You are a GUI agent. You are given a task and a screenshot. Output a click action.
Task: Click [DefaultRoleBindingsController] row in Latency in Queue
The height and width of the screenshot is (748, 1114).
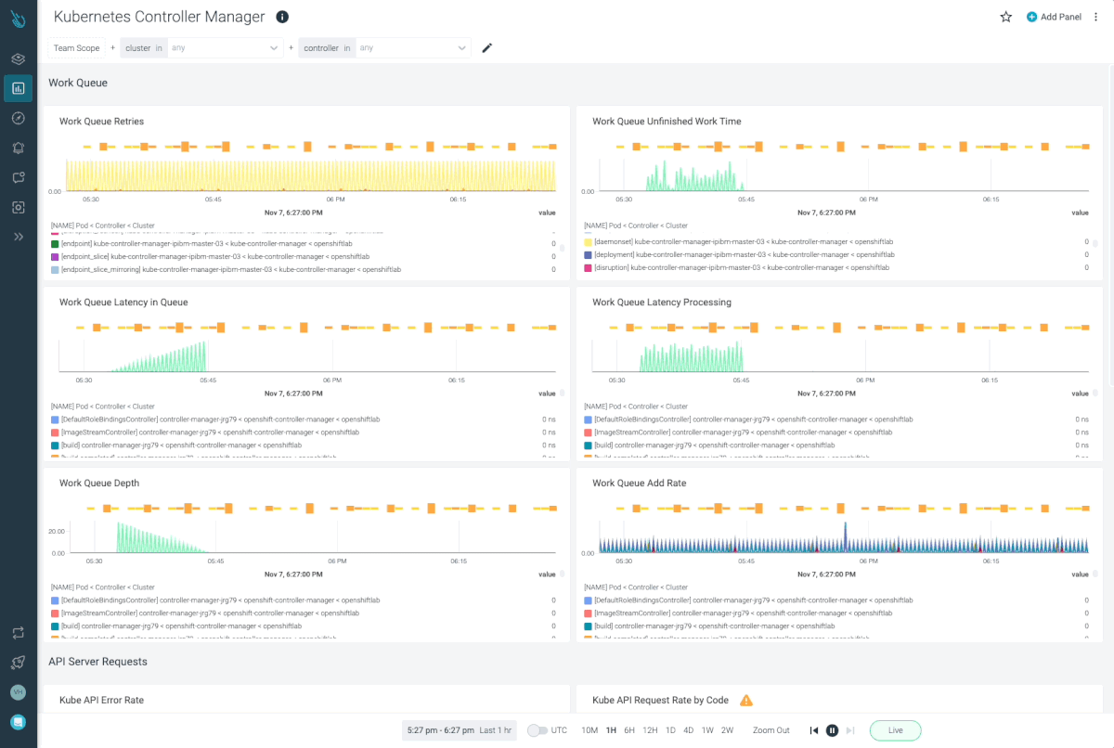(304, 419)
